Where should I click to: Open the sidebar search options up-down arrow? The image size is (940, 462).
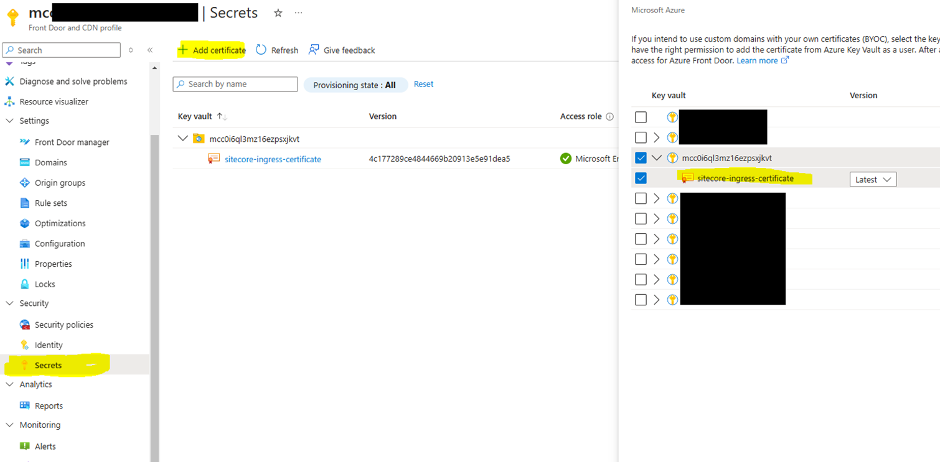[131, 50]
